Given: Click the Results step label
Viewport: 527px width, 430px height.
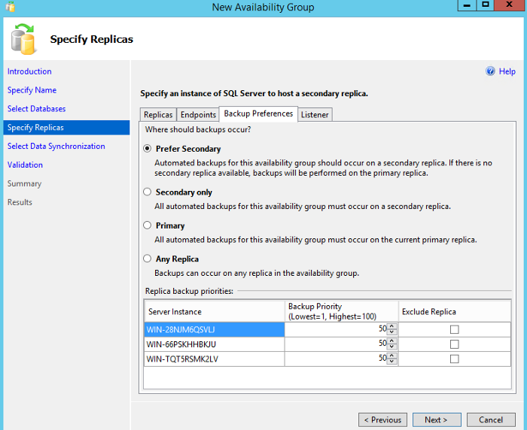Looking at the screenshot, I should tap(20, 202).
